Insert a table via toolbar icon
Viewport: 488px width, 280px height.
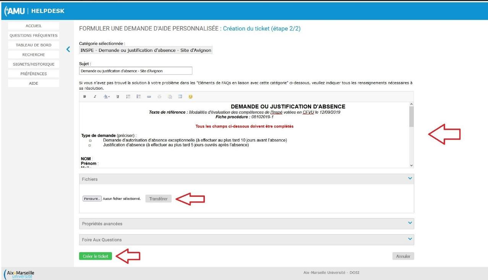[x=180, y=97]
